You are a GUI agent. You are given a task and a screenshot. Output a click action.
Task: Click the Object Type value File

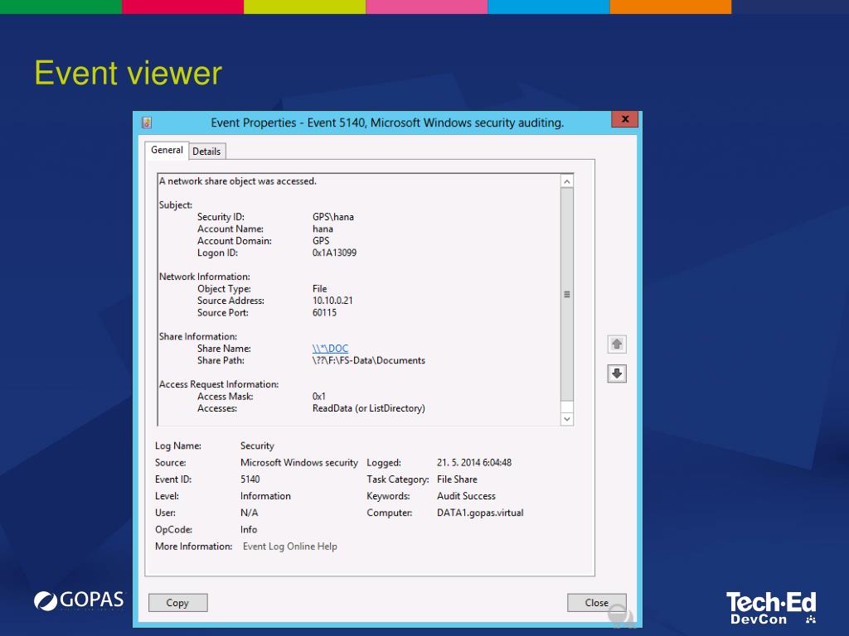point(319,289)
